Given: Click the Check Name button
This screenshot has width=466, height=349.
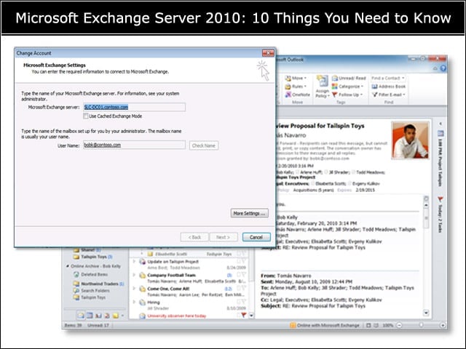Looking at the screenshot, I should [204, 145].
